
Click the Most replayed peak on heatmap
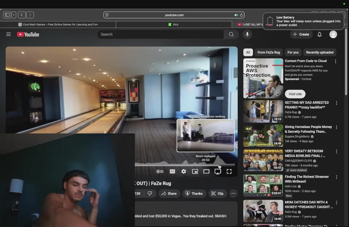218,160
